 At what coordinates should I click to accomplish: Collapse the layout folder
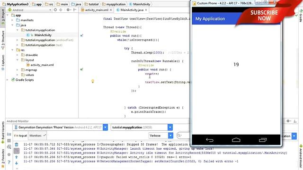18,60
